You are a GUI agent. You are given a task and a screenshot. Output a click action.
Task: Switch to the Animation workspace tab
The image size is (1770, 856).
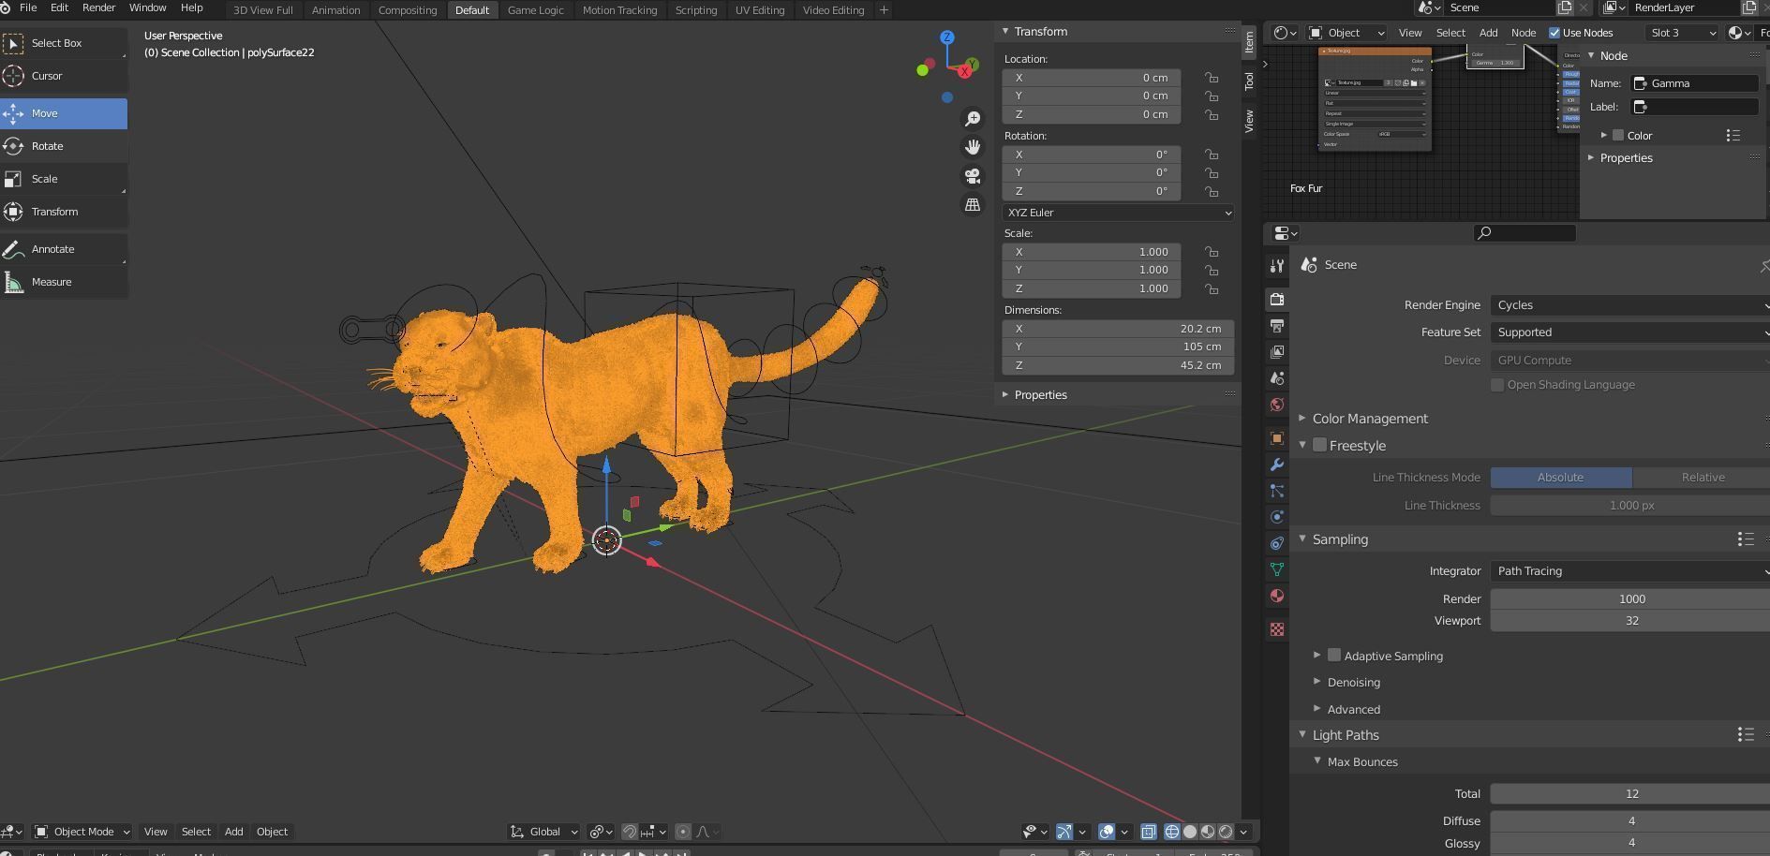tap(335, 10)
